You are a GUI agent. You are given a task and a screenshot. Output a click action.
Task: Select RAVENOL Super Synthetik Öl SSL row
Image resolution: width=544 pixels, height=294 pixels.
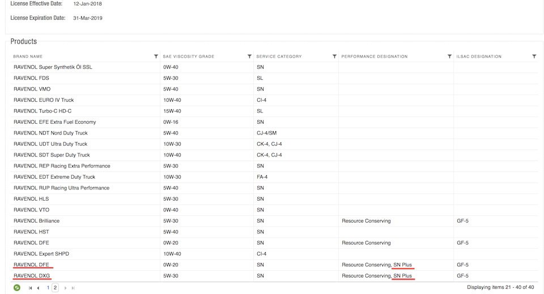tap(274, 67)
